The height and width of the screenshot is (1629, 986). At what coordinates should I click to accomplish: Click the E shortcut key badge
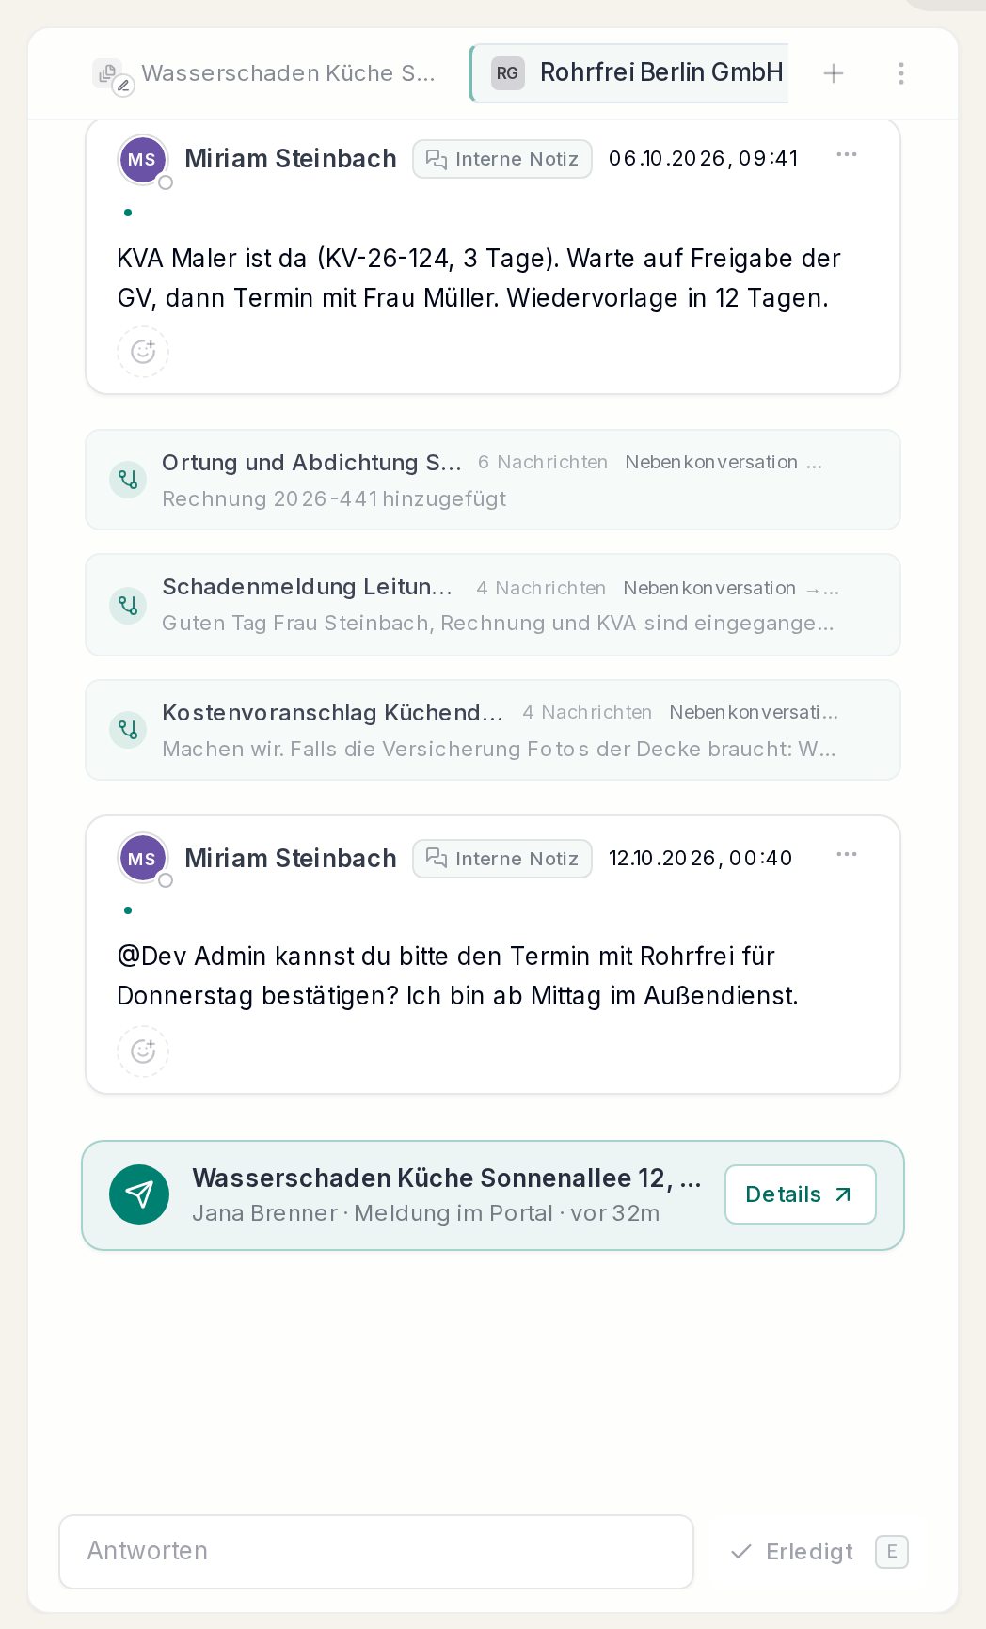click(892, 1552)
